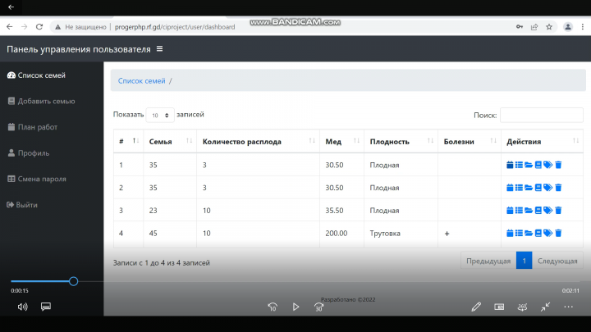Click the list icon for family 45
The height and width of the screenshot is (332, 591).
(519, 234)
